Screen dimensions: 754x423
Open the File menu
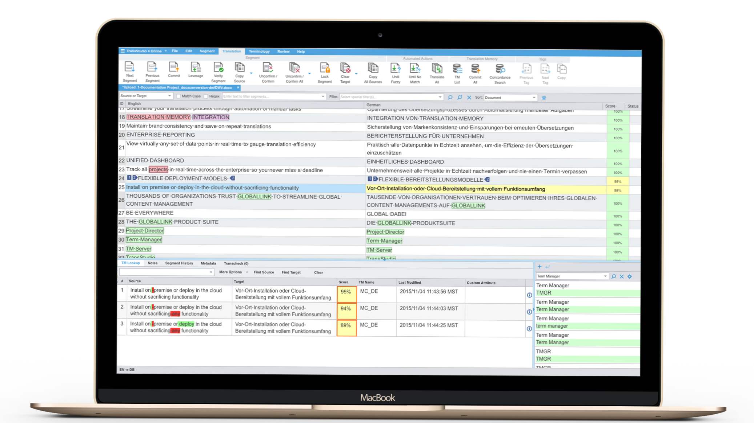point(175,51)
